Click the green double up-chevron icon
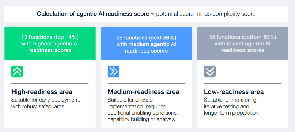 (17, 71)
